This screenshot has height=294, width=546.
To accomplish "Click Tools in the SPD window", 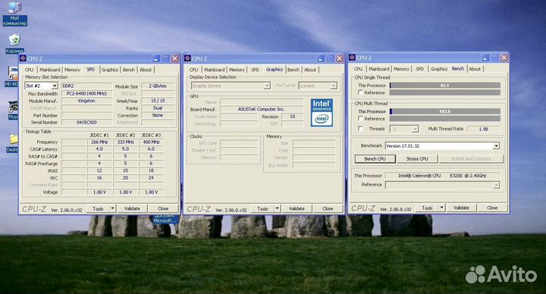I will (98, 209).
